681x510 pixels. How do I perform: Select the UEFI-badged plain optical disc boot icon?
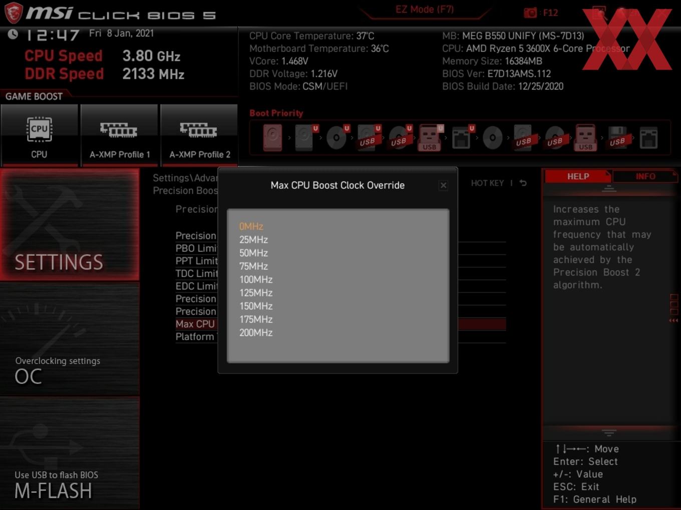click(337, 137)
